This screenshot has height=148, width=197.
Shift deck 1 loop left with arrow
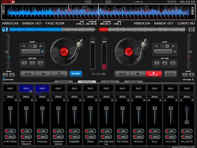(x=24, y=46)
